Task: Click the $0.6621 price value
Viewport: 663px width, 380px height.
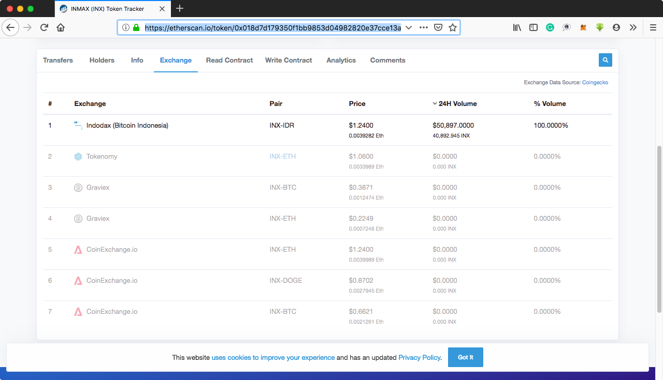Action: 361,311
